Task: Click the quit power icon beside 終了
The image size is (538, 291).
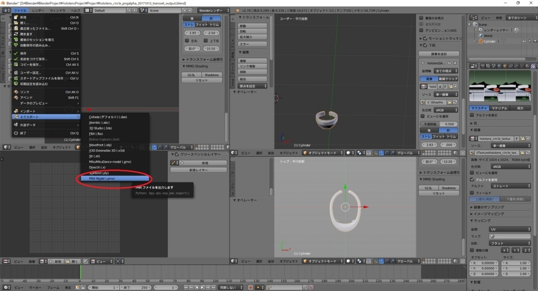Action: tap(16, 133)
